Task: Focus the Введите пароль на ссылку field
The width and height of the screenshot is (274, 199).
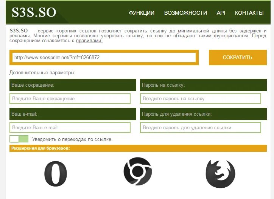Action: pyautogui.click(x=201, y=99)
